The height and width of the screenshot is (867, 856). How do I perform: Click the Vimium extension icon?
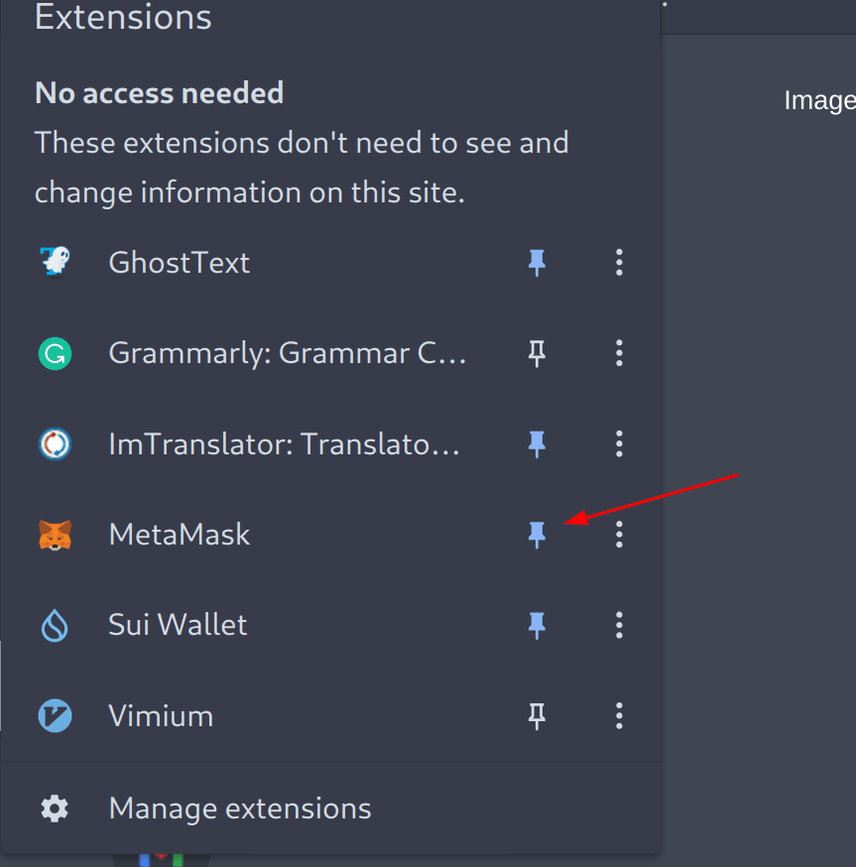click(x=55, y=715)
